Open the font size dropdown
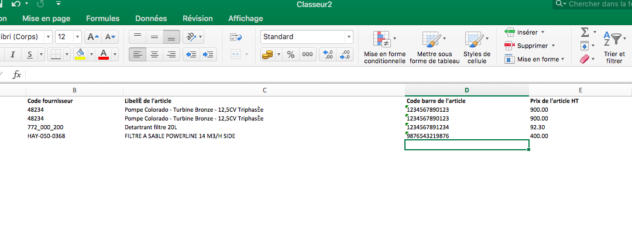 77,37
